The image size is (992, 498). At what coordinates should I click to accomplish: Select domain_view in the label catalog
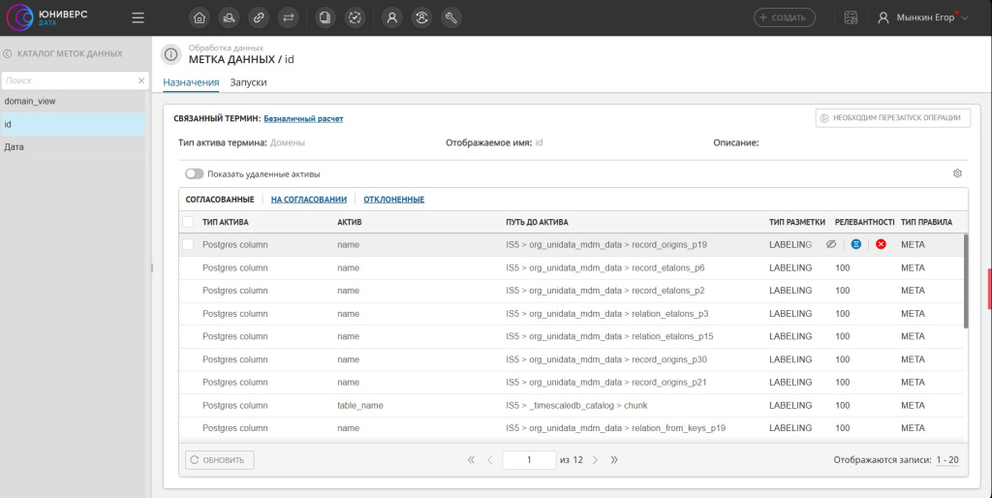73,101
